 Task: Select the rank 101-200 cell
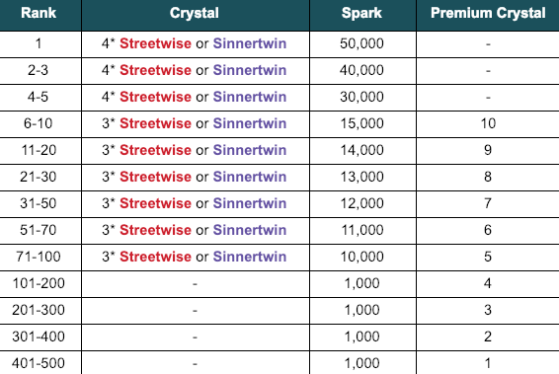pos(40,284)
